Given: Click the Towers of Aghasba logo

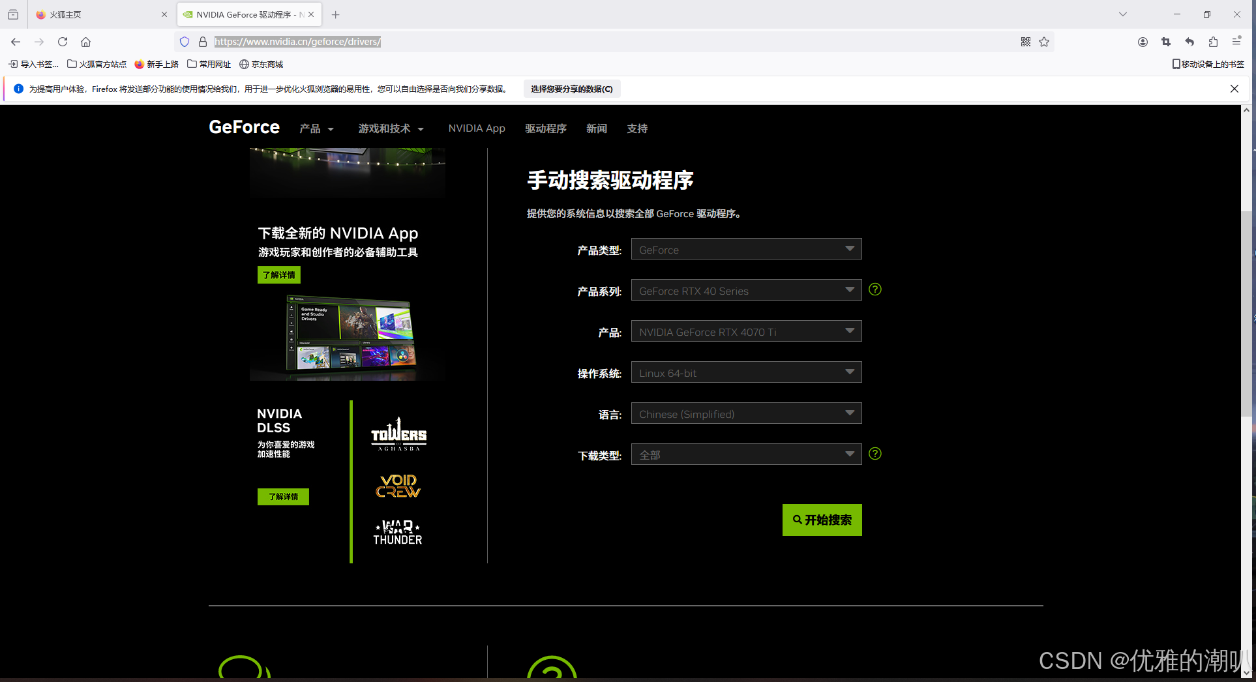Looking at the screenshot, I should click(398, 434).
